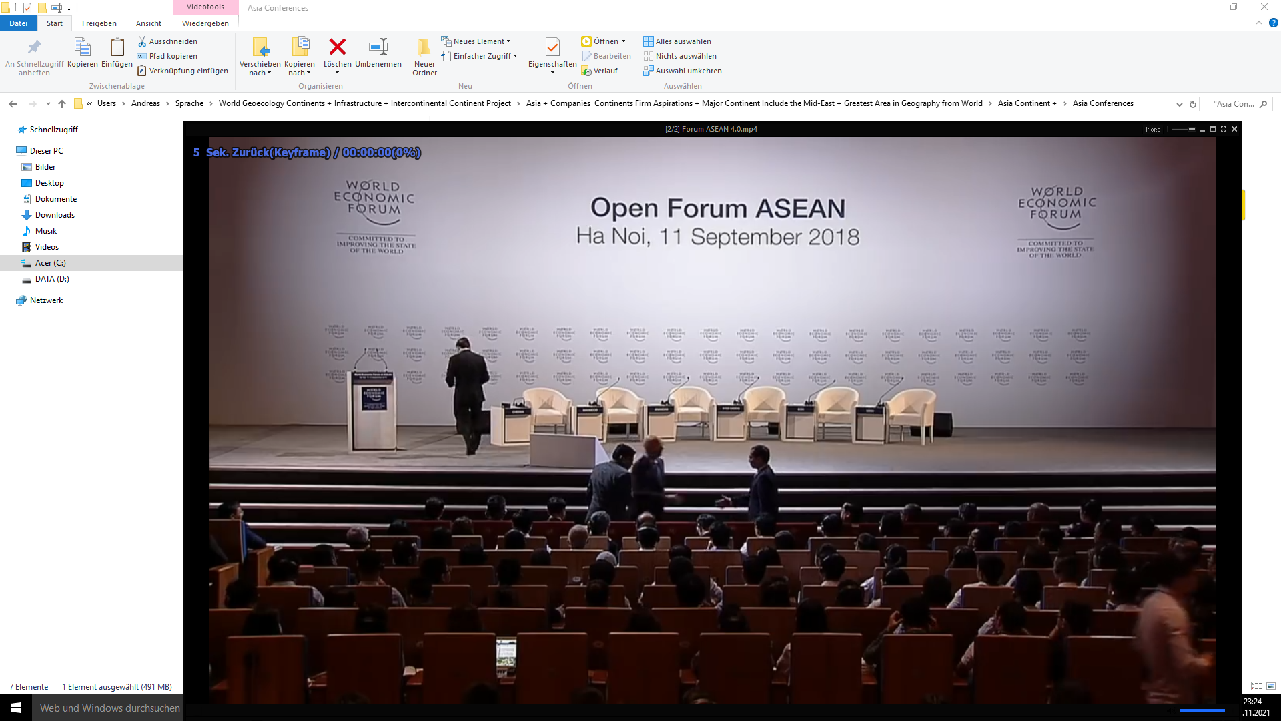Open recent locations dropdown arrow

(48, 103)
